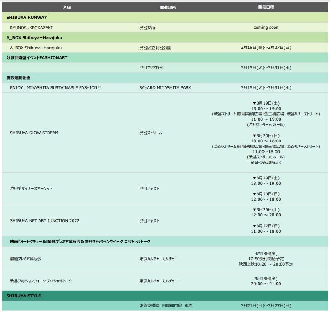The width and height of the screenshot is (330, 312).
Task: Click the ▼3月27日(日) date
Action: 266,226
